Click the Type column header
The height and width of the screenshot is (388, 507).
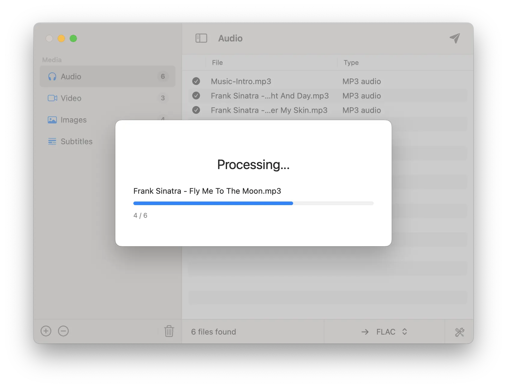click(351, 63)
